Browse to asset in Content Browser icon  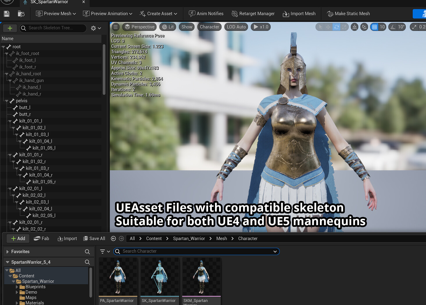point(21,14)
